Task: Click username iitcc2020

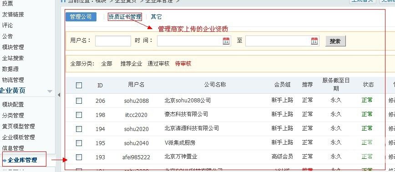Action: [x=136, y=115]
